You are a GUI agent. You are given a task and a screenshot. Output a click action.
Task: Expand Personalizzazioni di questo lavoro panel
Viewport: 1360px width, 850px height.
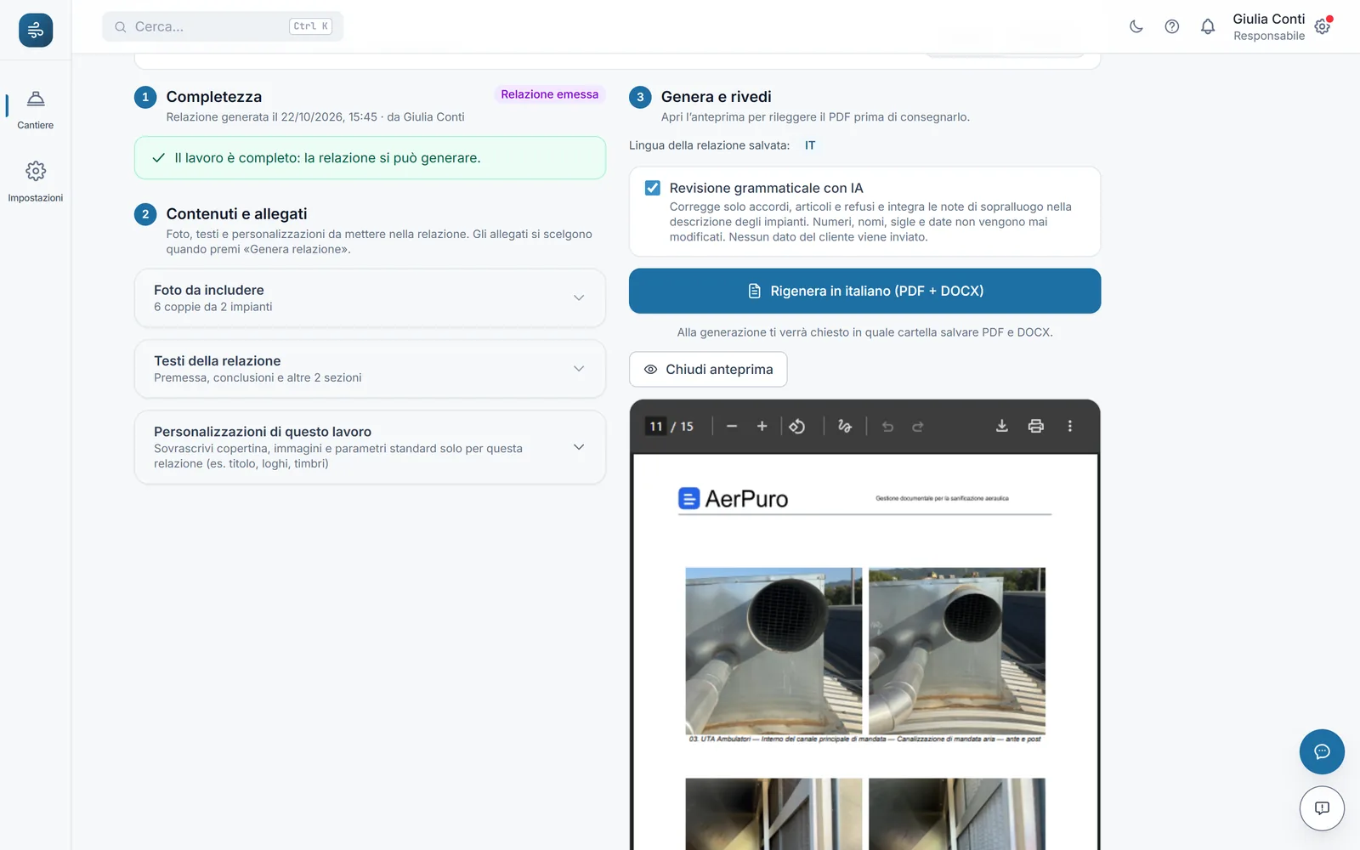tap(370, 447)
